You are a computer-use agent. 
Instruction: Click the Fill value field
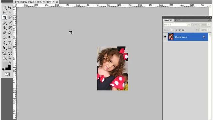[204, 30]
